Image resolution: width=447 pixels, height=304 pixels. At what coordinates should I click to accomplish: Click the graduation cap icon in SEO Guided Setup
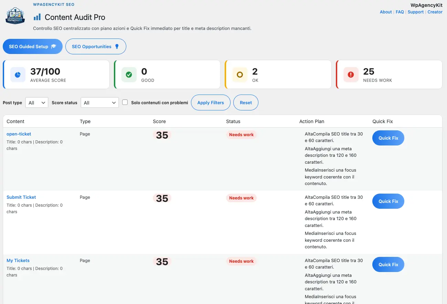click(x=53, y=47)
